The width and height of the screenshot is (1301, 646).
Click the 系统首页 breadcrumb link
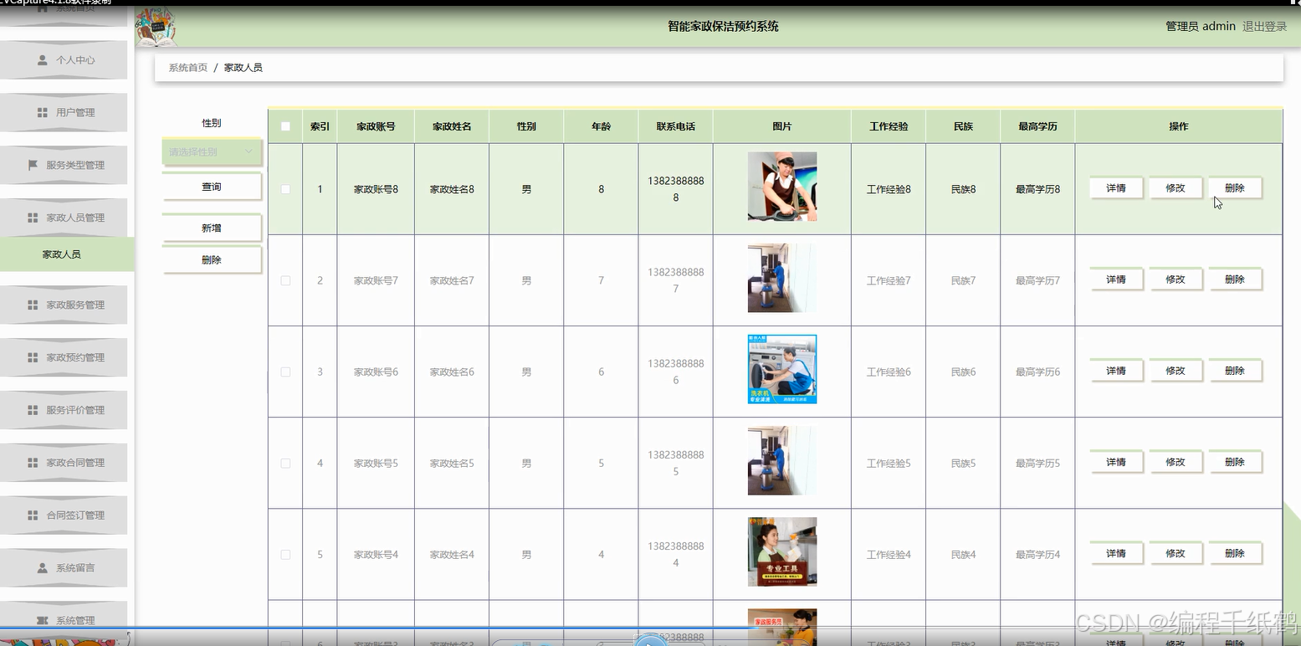(188, 68)
